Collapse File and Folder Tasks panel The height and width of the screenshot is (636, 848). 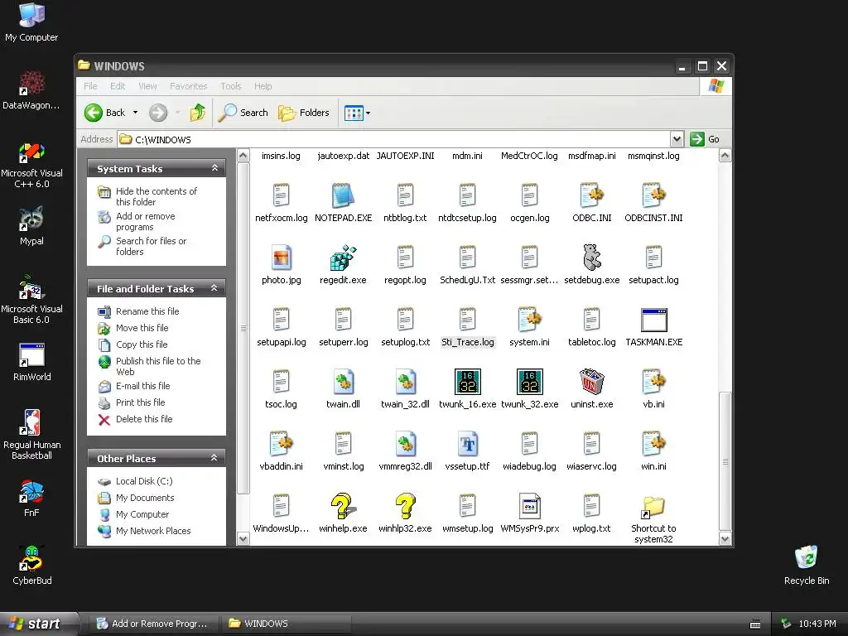[214, 288]
